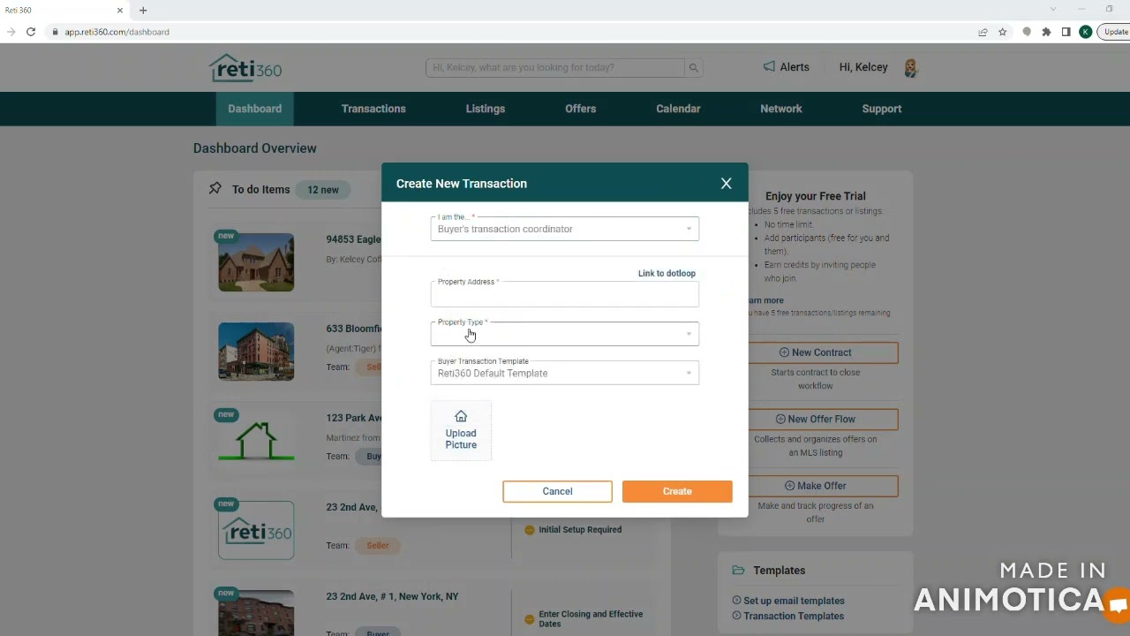
Task: Click the browser address bar URL
Action: tap(117, 32)
